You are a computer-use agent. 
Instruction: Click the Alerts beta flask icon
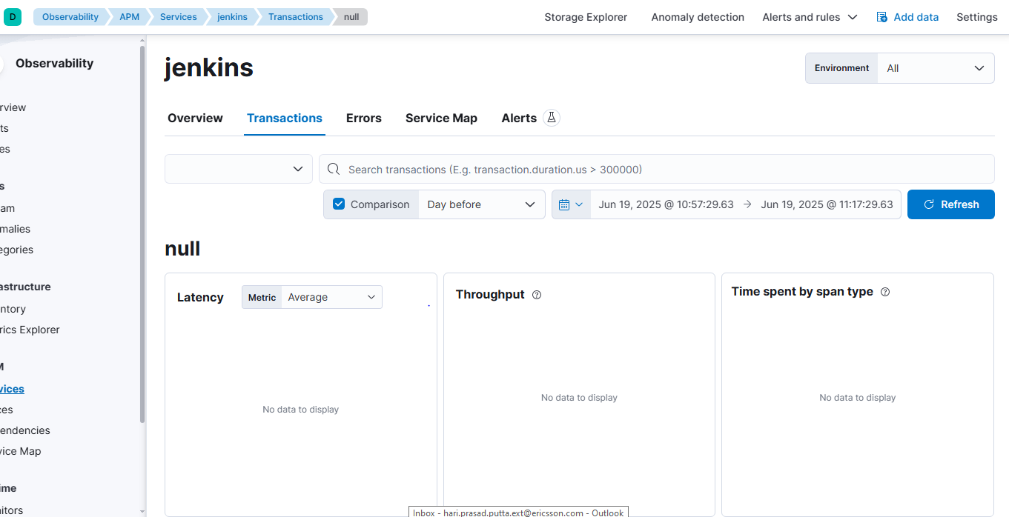[551, 118]
